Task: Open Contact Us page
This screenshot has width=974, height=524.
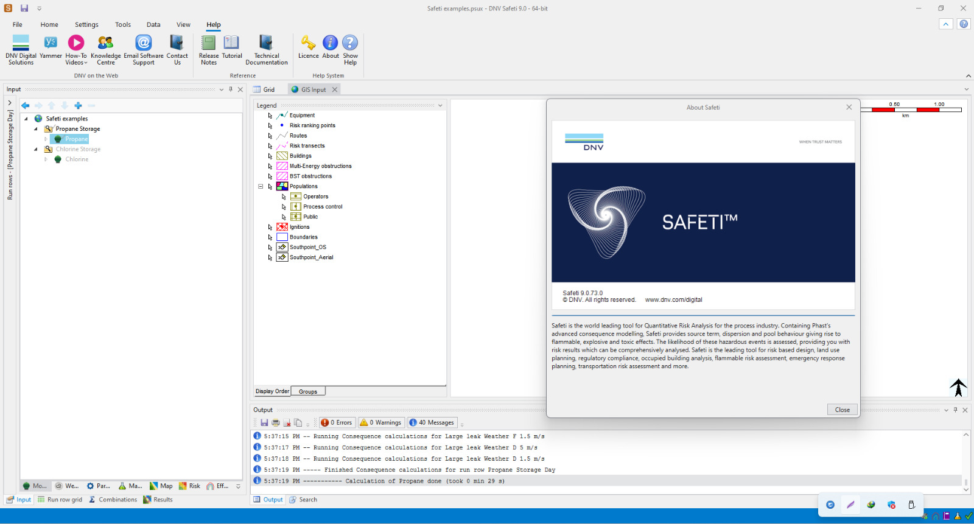Action: pos(177,50)
